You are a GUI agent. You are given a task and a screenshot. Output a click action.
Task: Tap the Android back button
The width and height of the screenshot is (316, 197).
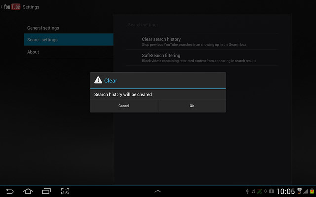[10, 191]
